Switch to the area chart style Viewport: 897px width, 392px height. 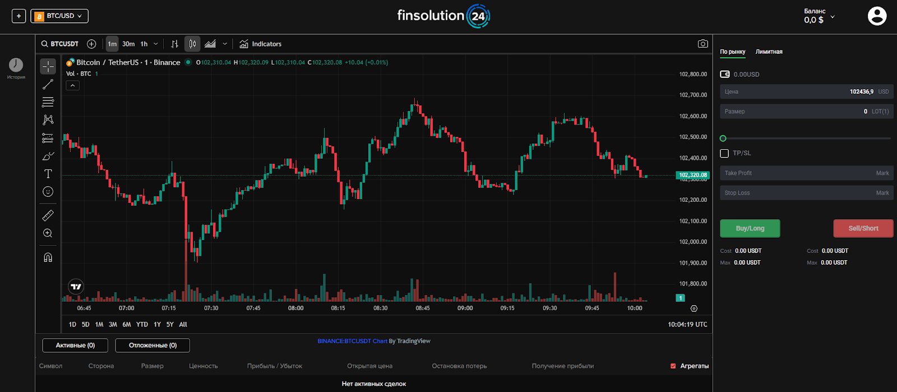210,44
